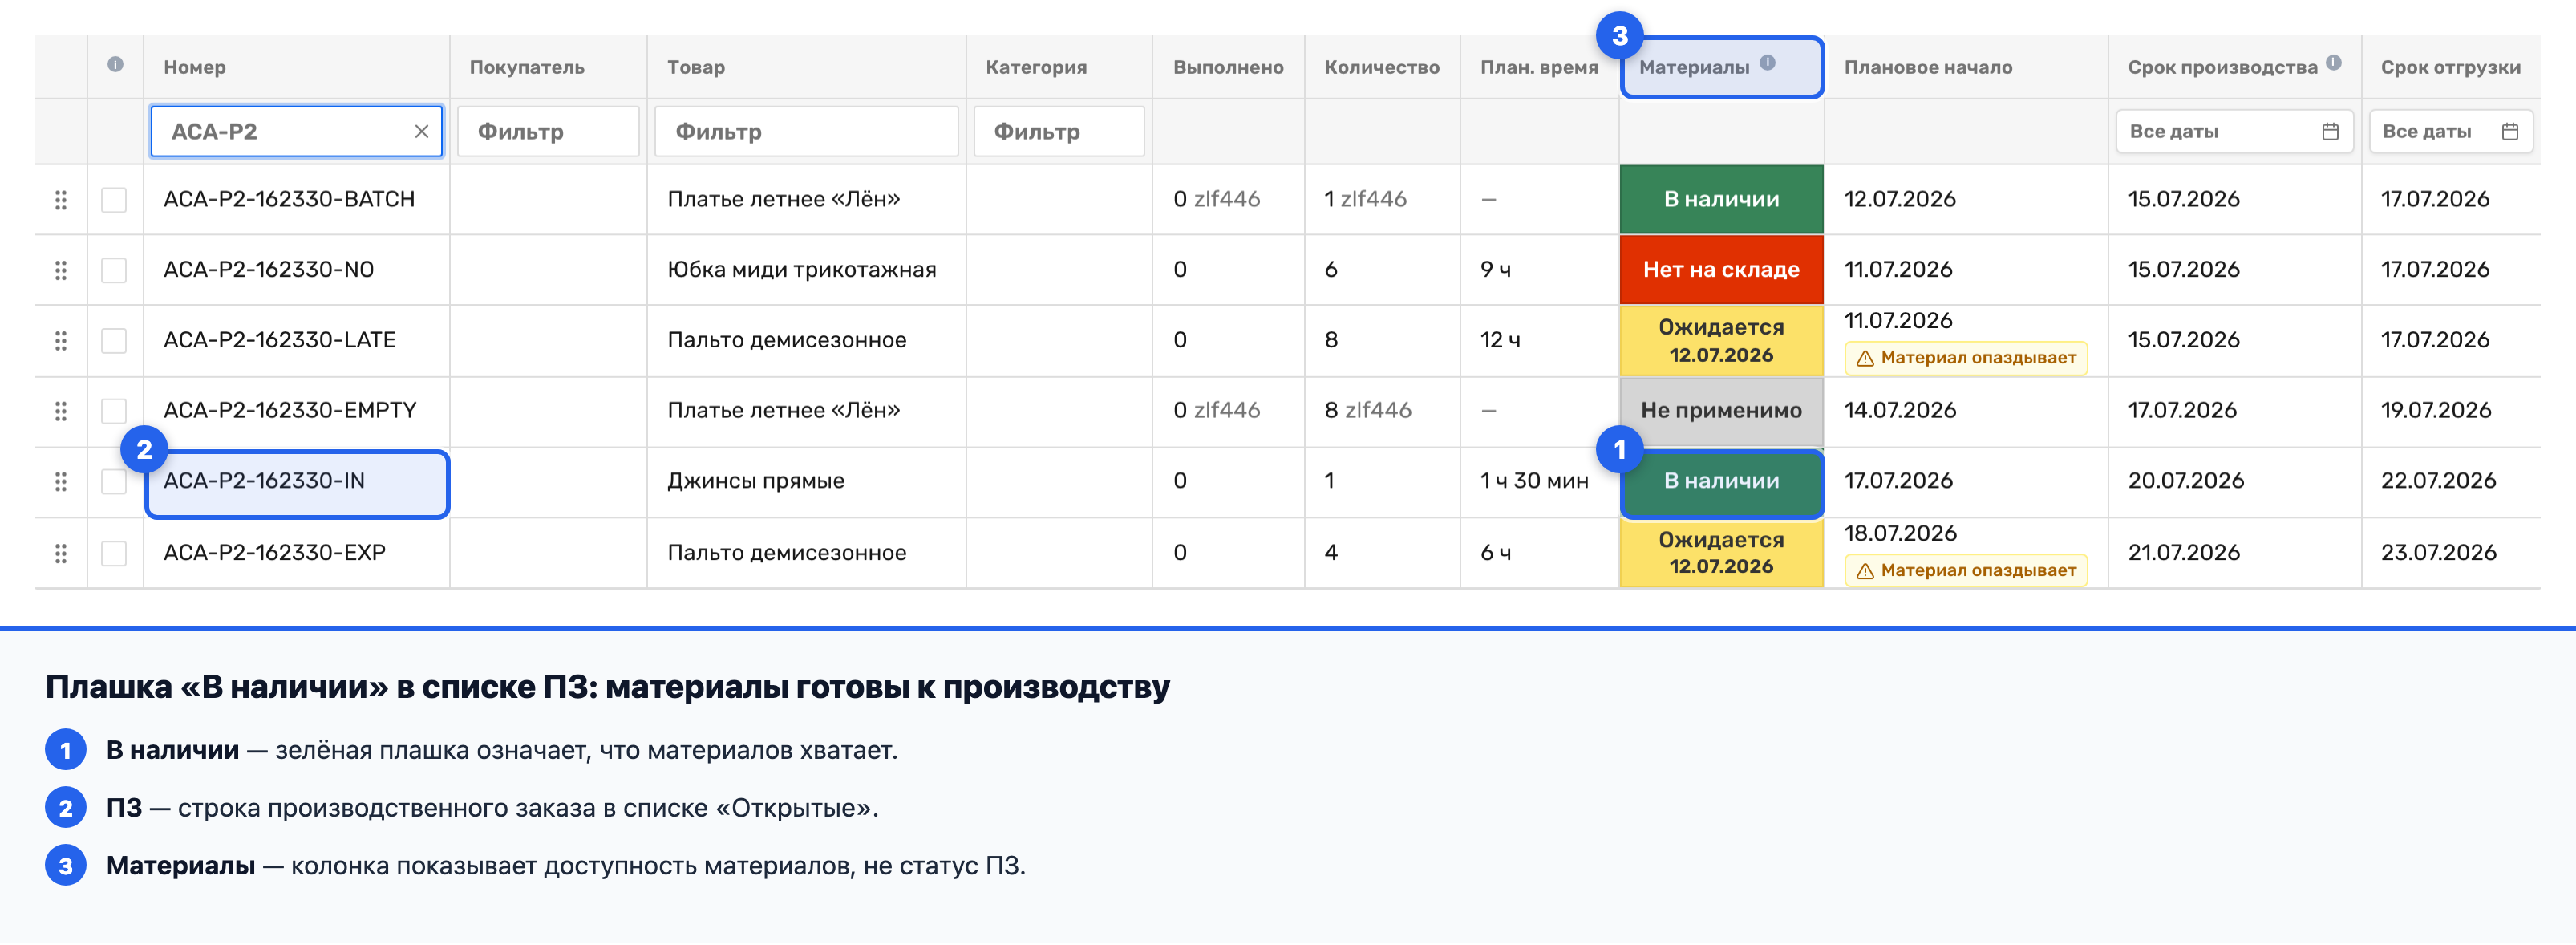Grab drag handle of ACA-P2-162330-LATE row
The image size is (2576, 945).
click(x=61, y=341)
